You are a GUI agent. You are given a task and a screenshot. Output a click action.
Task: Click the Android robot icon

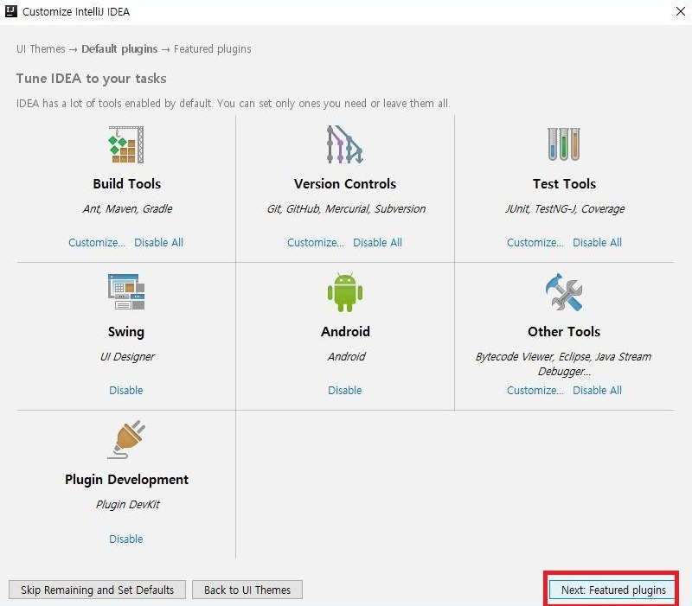[x=344, y=292]
